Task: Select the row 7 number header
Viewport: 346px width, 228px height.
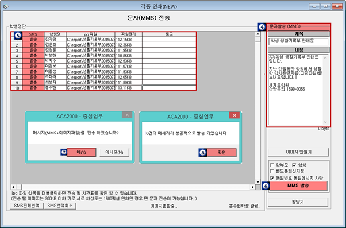Action: tap(17, 72)
